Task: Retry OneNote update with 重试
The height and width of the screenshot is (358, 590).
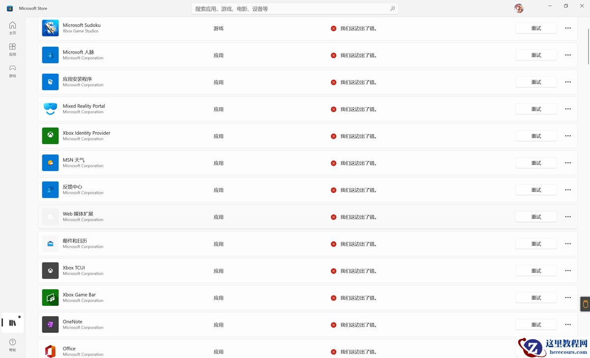Action: [x=536, y=325]
